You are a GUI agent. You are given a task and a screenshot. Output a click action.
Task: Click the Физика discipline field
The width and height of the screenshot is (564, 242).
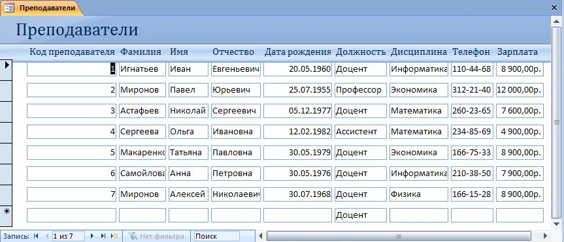(419, 194)
